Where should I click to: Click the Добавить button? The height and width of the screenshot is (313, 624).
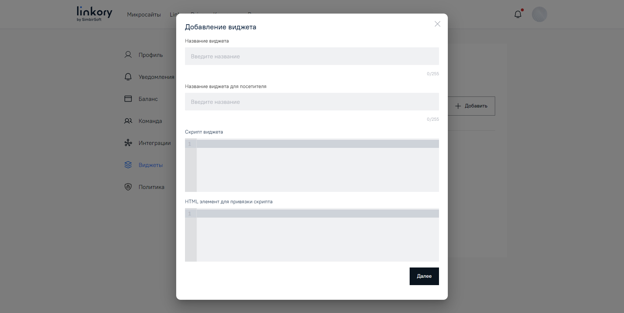(x=471, y=106)
